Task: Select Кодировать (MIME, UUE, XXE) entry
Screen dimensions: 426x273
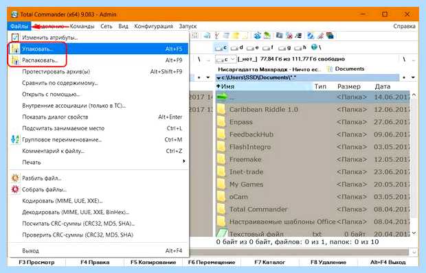Action: [x=99, y=201]
